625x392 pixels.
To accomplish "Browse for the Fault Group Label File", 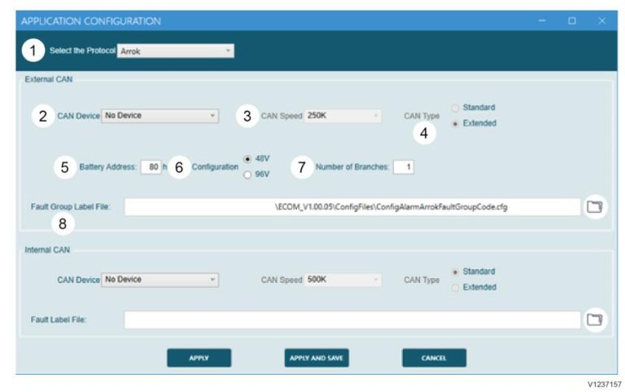I will tap(596, 207).
